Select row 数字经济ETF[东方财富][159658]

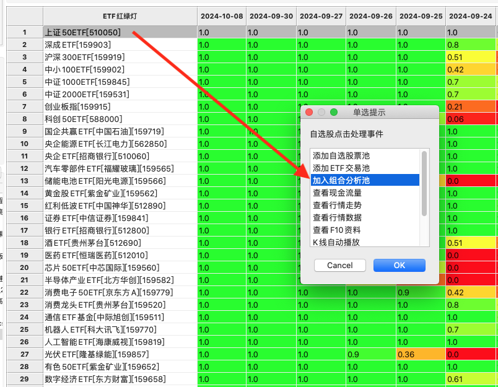(120, 379)
